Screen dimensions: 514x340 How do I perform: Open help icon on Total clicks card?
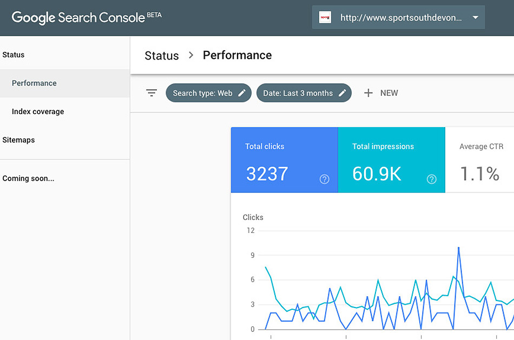(324, 179)
